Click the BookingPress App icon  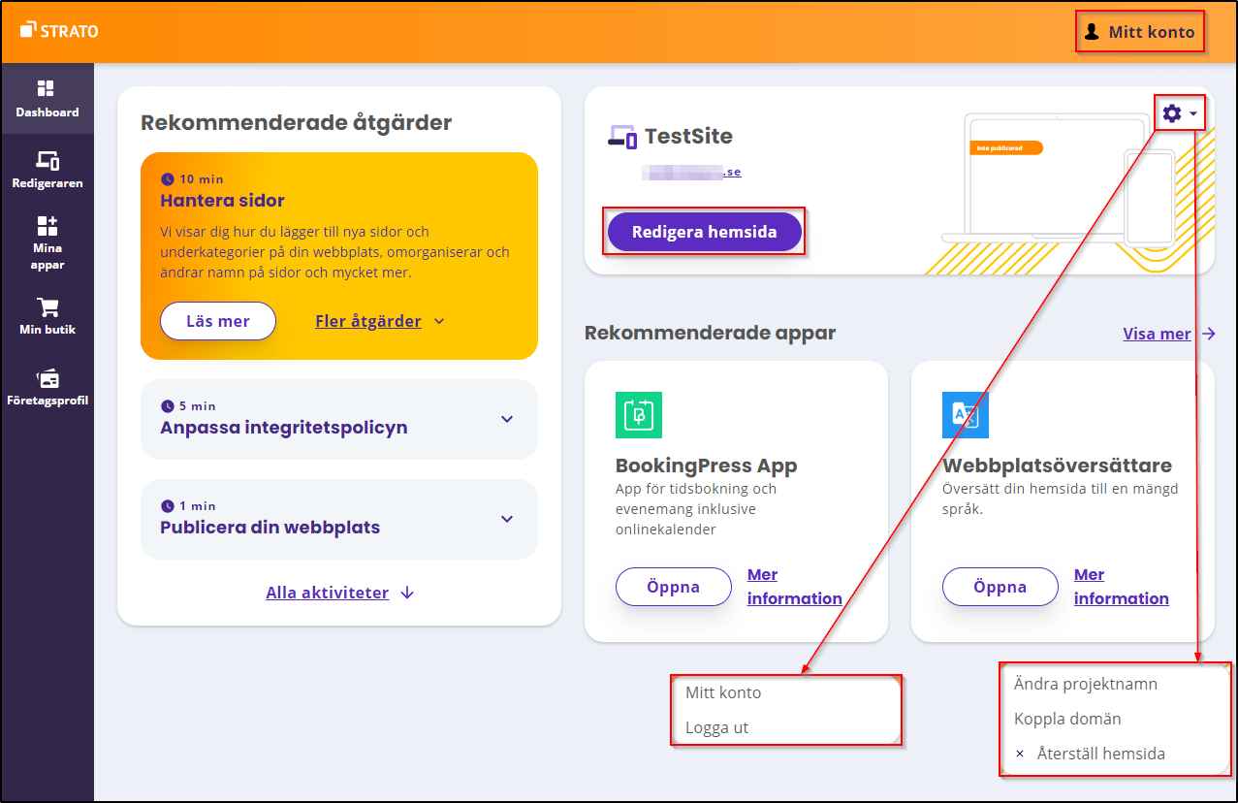[638, 415]
